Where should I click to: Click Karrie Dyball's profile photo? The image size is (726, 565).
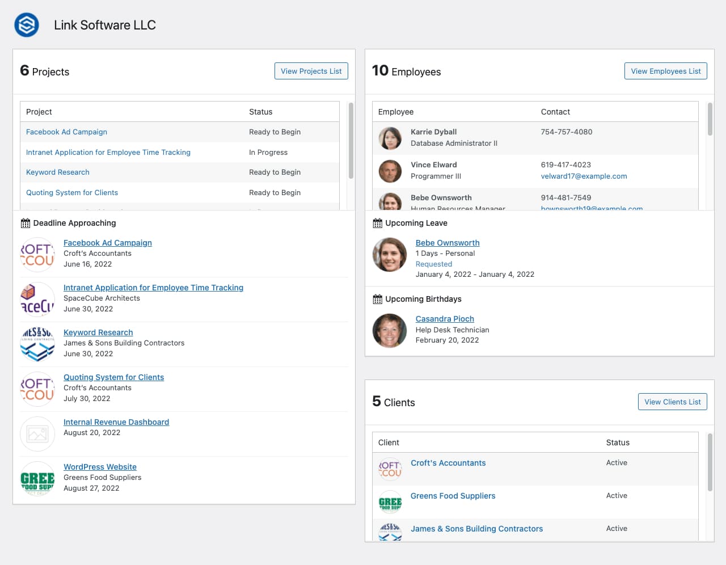(390, 138)
